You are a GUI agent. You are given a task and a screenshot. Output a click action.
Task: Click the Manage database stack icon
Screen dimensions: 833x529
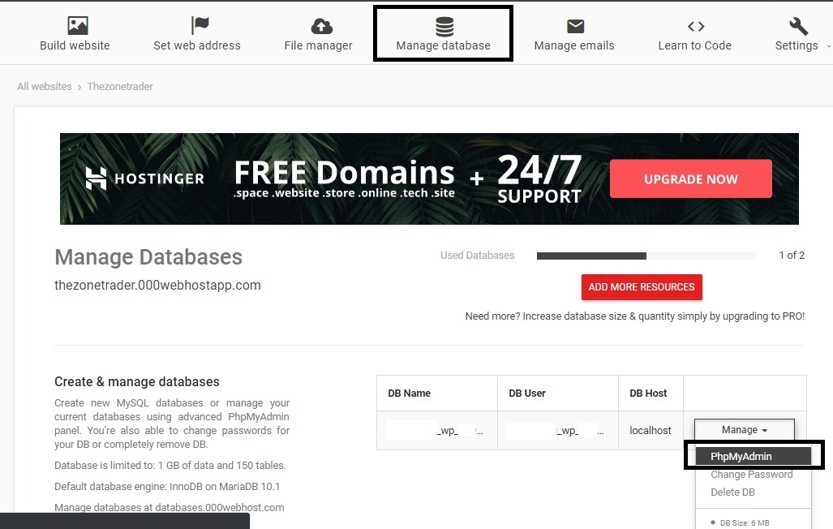pyautogui.click(x=444, y=26)
